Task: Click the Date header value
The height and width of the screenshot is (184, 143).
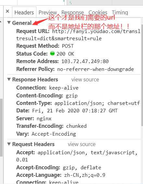Action: click(x=75, y=111)
